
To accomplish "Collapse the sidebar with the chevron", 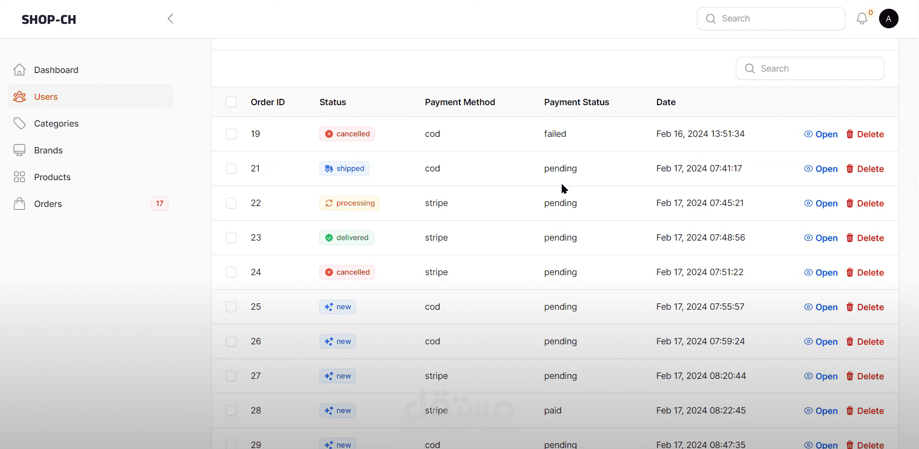I will [x=170, y=19].
